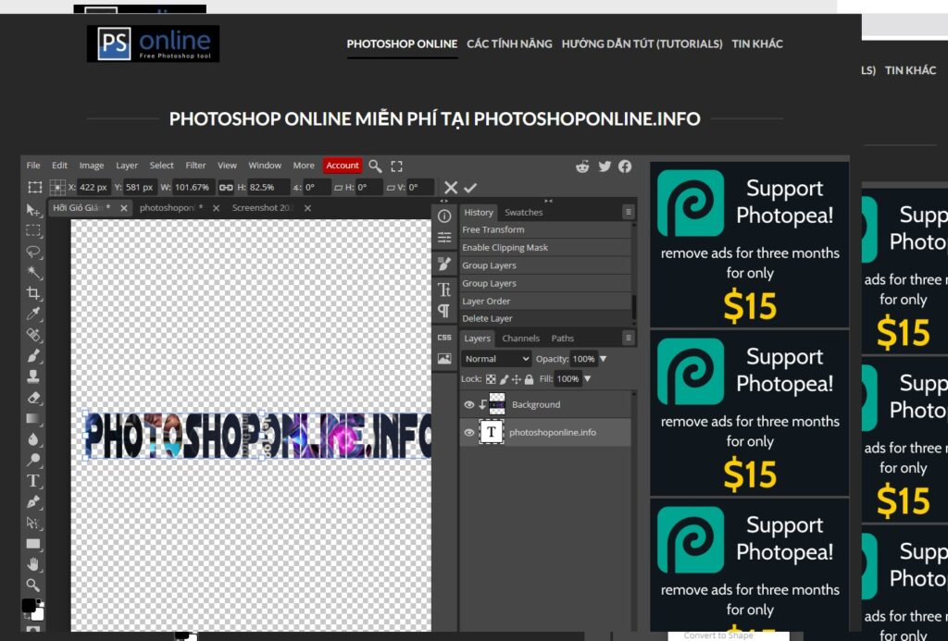Switch to the Swatches tab
This screenshot has height=641, width=948.
click(x=524, y=213)
